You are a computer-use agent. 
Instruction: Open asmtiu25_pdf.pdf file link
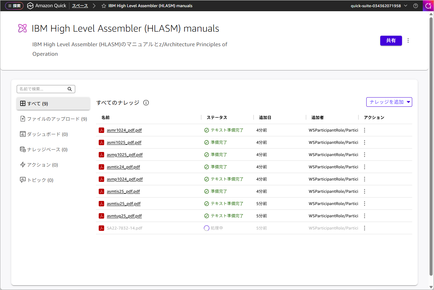click(x=124, y=204)
